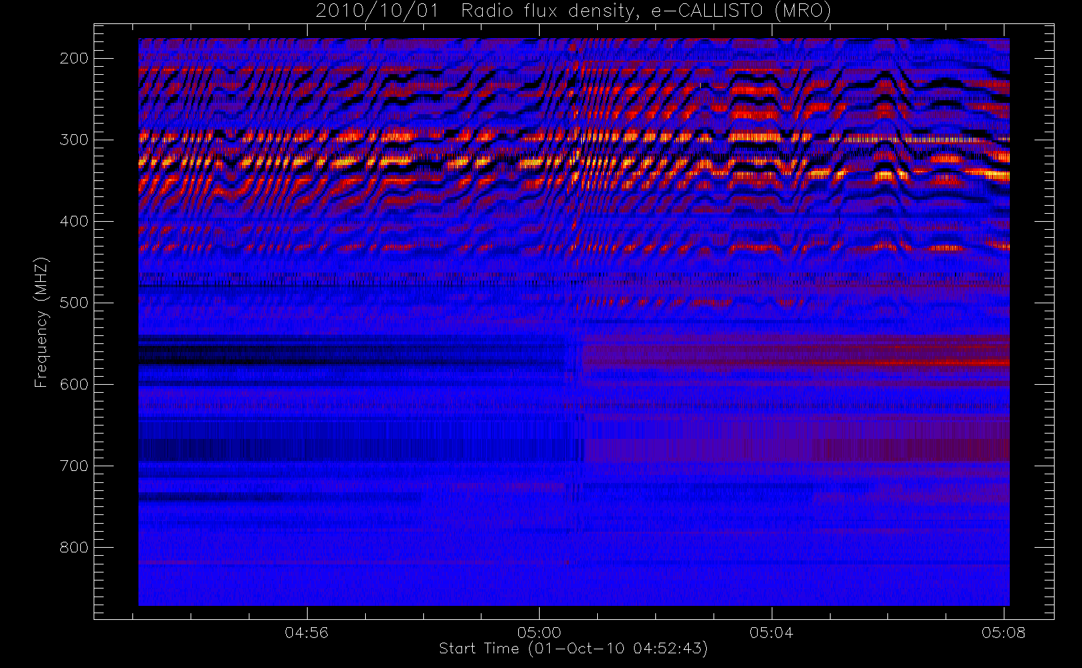Click the 04:56 time tick label

pos(306,632)
